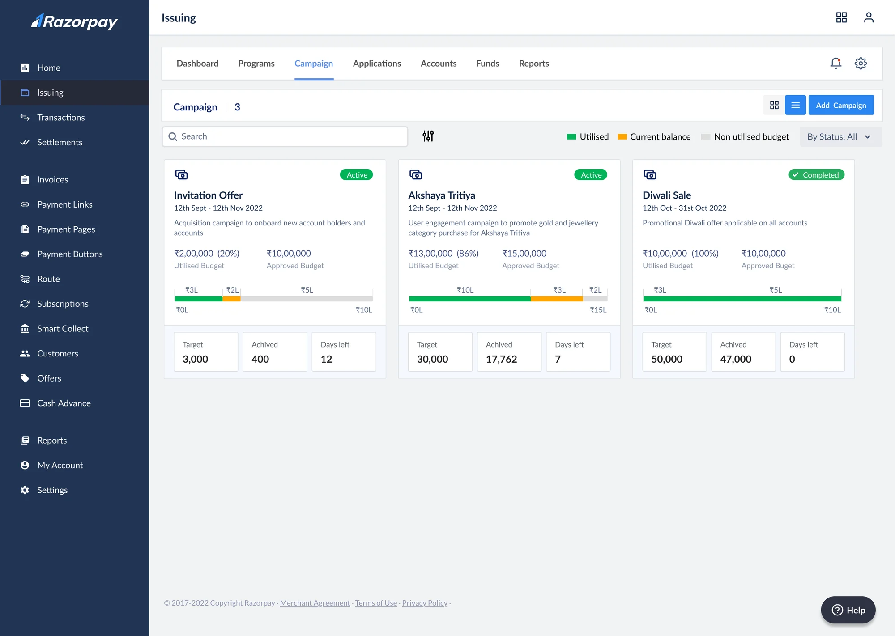Go to Home in the sidebar
The width and height of the screenshot is (895, 636).
pos(74,68)
